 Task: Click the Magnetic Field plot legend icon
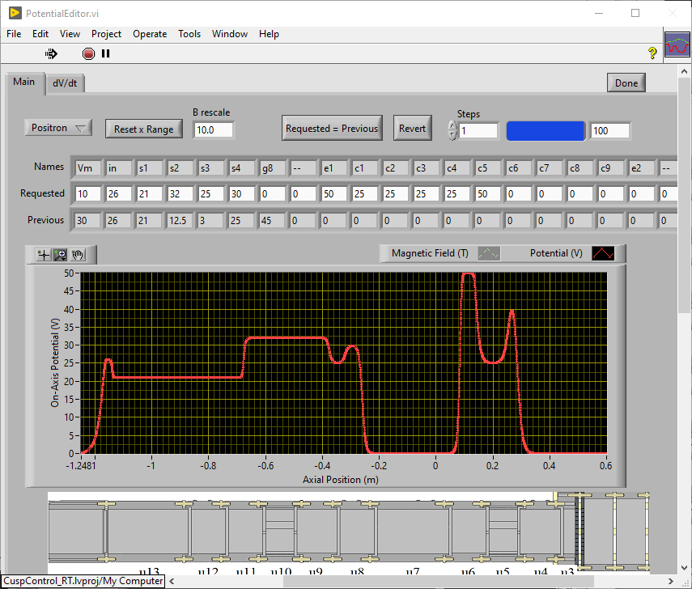coord(488,253)
